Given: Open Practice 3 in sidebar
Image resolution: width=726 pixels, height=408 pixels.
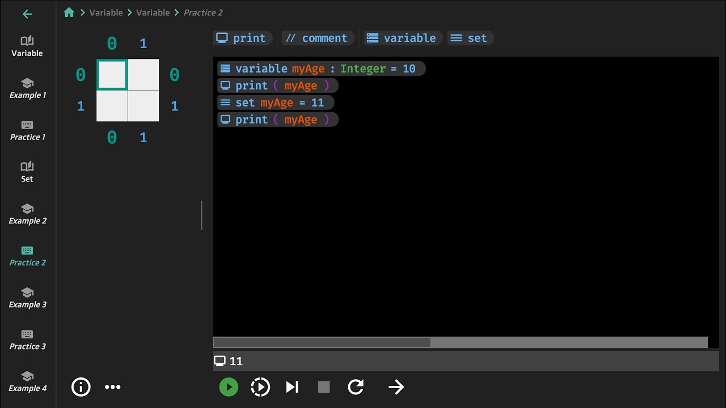Looking at the screenshot, I should tap(27, 340).
